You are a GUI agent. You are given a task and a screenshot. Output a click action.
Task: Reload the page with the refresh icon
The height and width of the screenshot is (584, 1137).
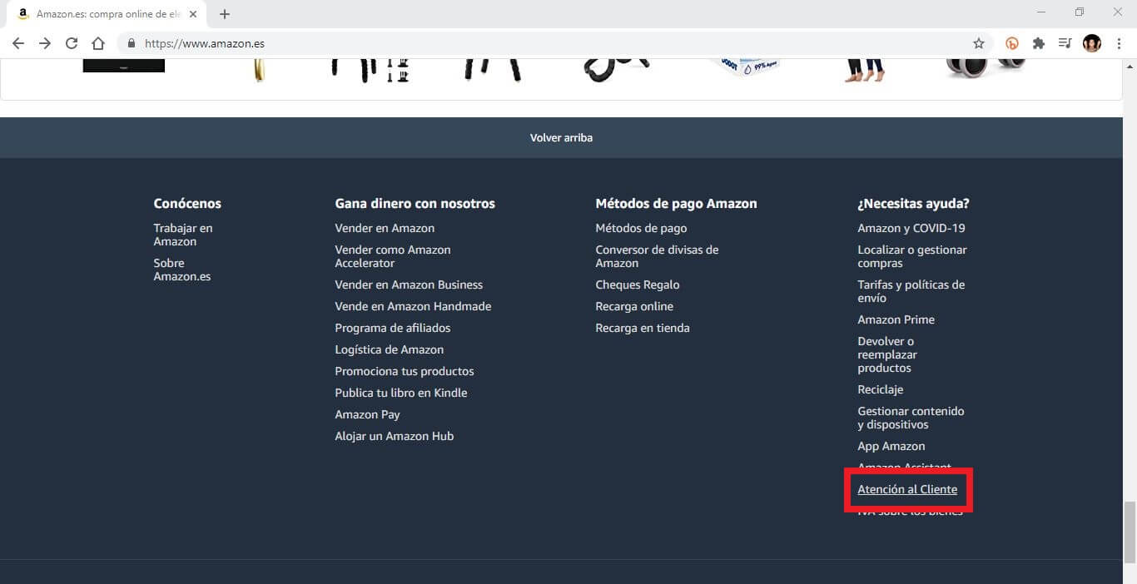72,43
